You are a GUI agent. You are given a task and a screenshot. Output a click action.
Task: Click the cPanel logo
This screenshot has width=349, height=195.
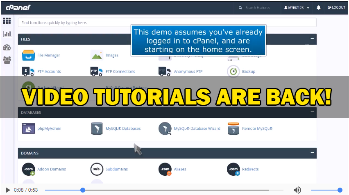click(x=18, y=7)
